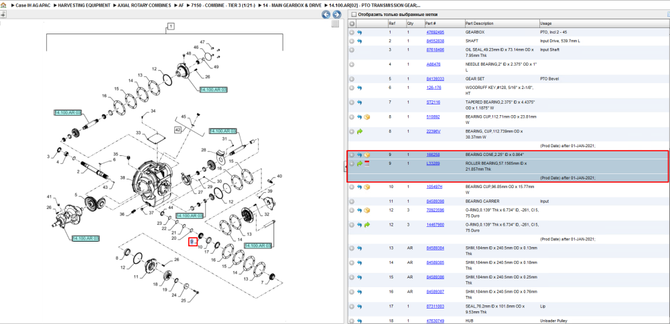Toggle selection circle for BEARING CONE row
The image size is (670, 324).
(x=352, y=155)
